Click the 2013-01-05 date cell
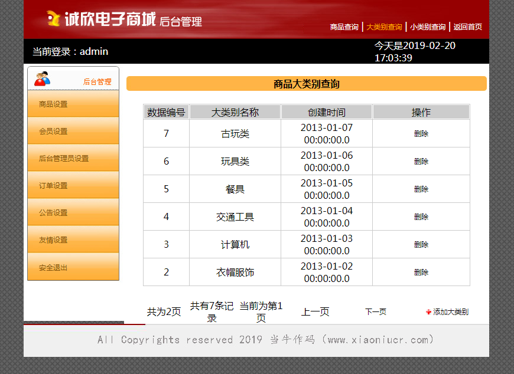514x374 pixels. click(x=327, y=189)
